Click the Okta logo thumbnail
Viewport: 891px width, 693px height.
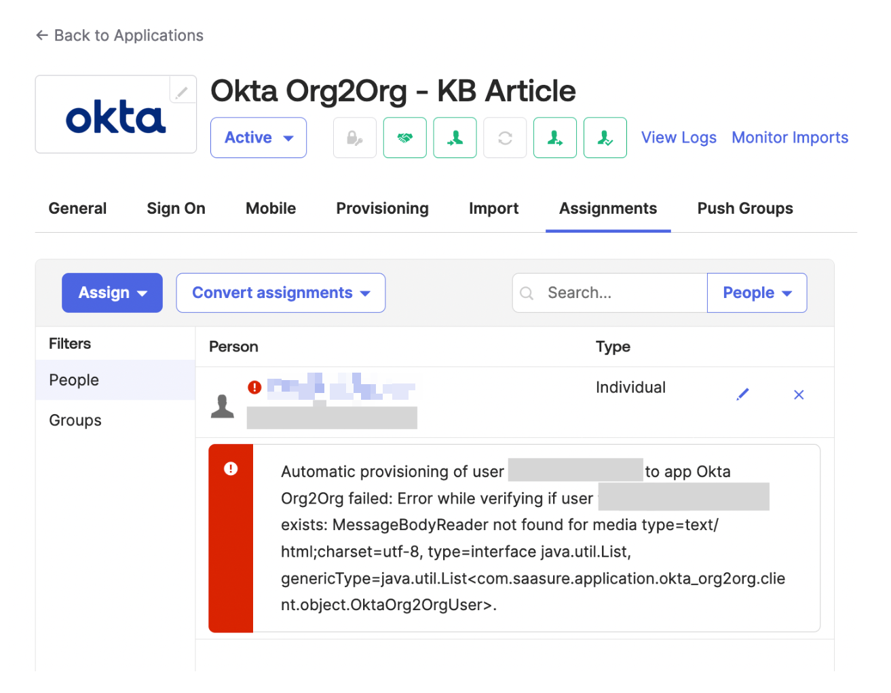[x=116, y=118]
